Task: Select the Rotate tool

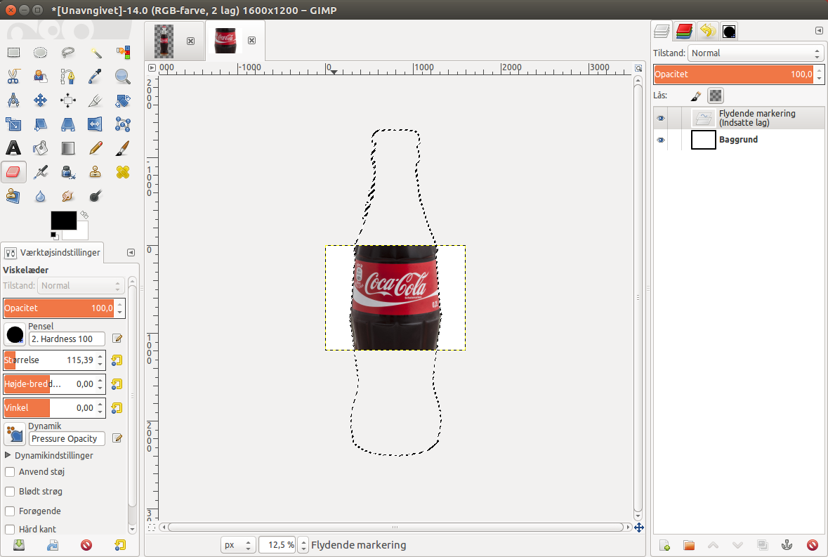Action: pyautogui.click(x=122, y=100)
